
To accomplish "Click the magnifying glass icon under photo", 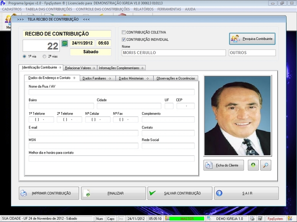I will 265,165.
